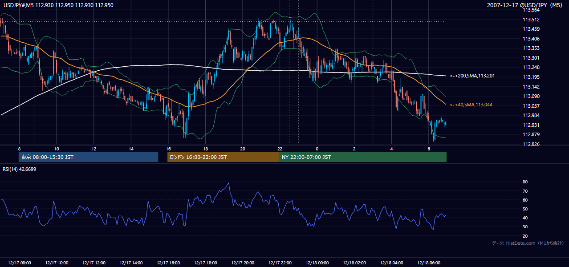569x267 pixels.
Task: Click price axis value 112.879
Action: (x=531, y=135)
